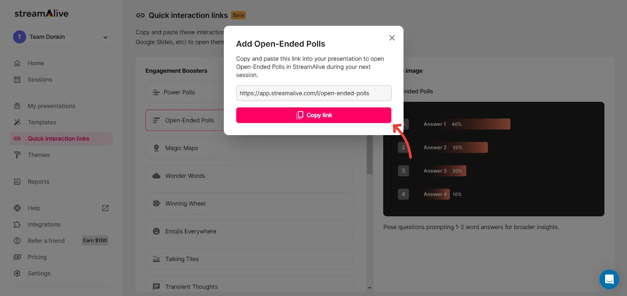Viewport: 627px width, 296px height.
Task: Open the Home page icon
Action: coord(17,63)
